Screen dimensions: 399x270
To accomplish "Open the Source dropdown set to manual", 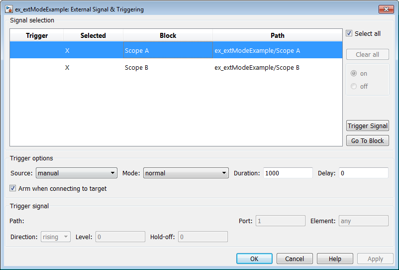I will [x=77, y=173].
